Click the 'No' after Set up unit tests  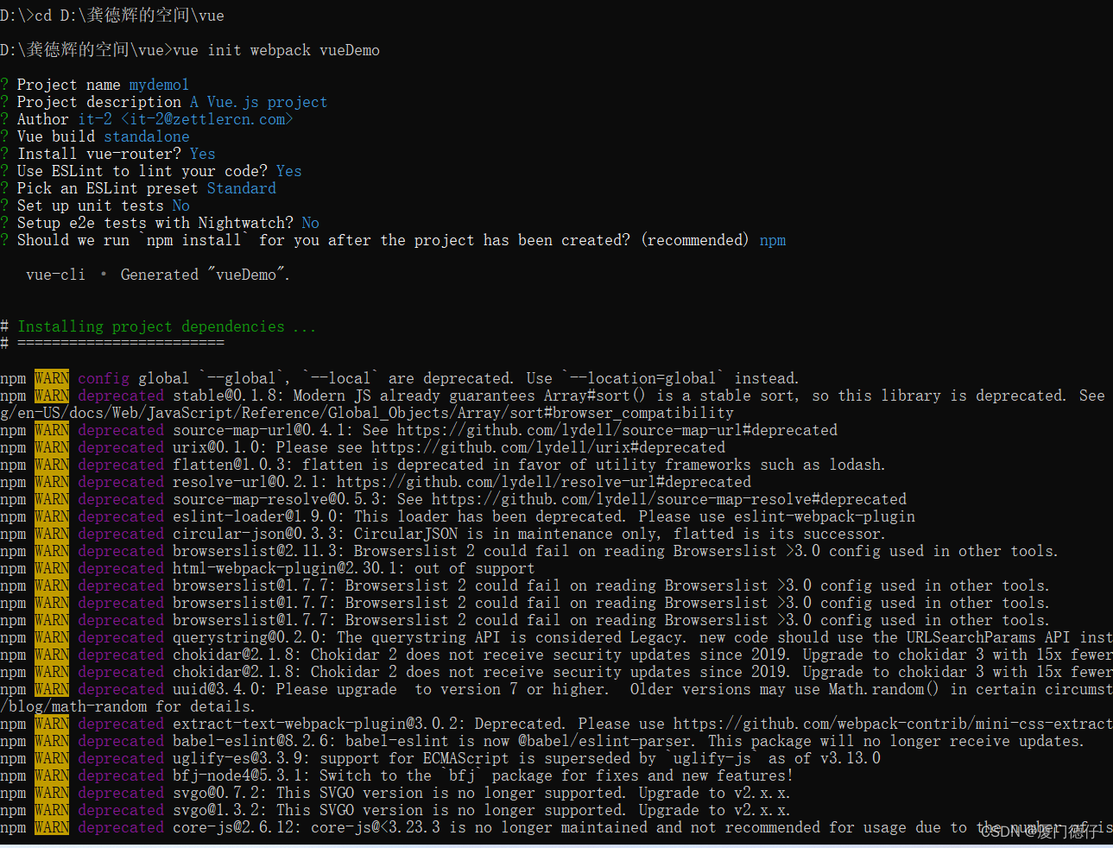pos(181,206)
